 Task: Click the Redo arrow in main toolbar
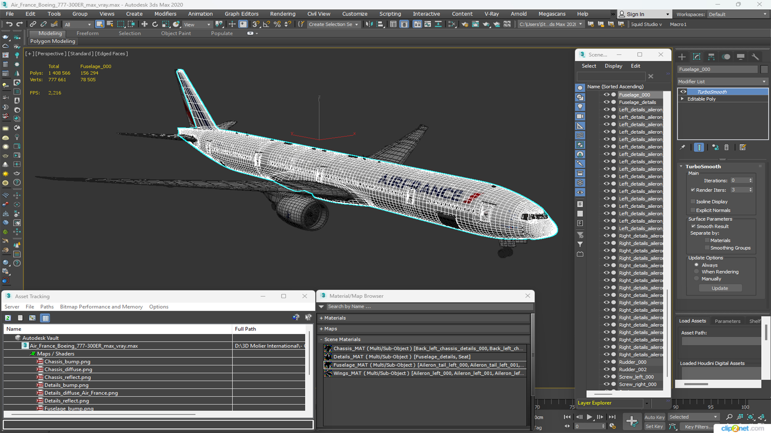[x=19, y=24]
